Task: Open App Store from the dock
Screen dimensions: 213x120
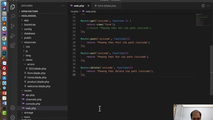Action: coord(4,78)
